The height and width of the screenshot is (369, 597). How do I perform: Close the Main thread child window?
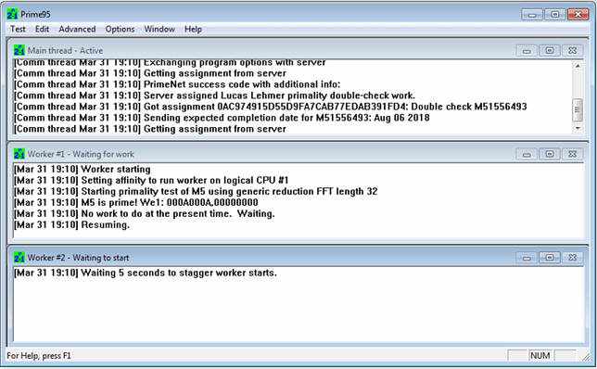[572, 51]
